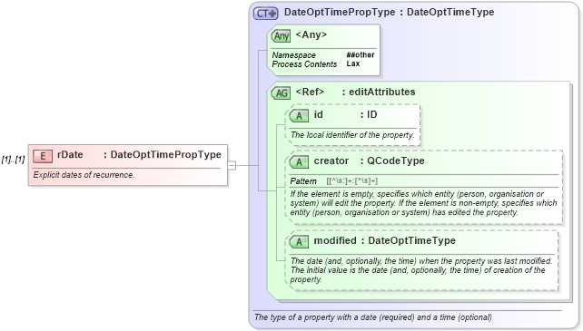Select 'The local identifier of the property.' text
The height and width of the screenshot is (331, 583).
coord(352,135)
